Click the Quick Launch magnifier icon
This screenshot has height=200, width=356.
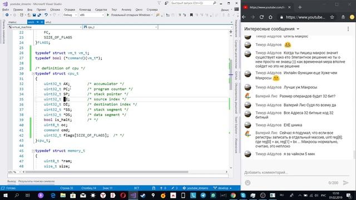(x=214, y=3)
